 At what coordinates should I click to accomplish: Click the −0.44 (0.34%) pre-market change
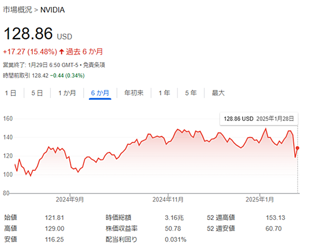67,76
